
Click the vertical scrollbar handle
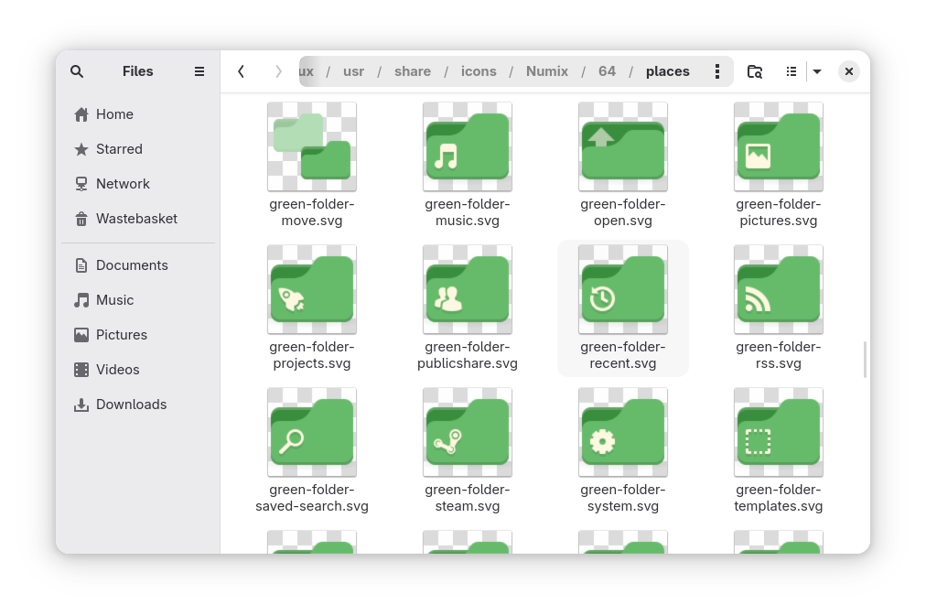coord(865,359)
